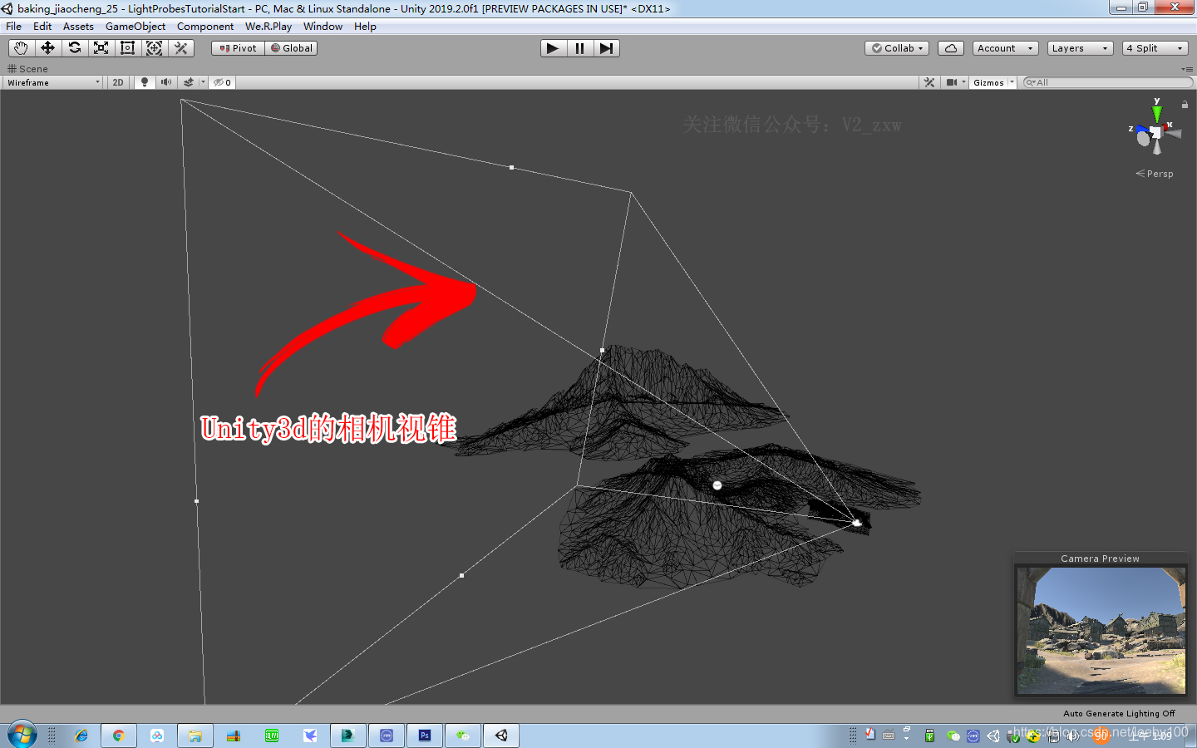This screenshot has width=1197, height=748.
Task: Click Auto Generate Lighting Off status
Action: coord(1119,713)
